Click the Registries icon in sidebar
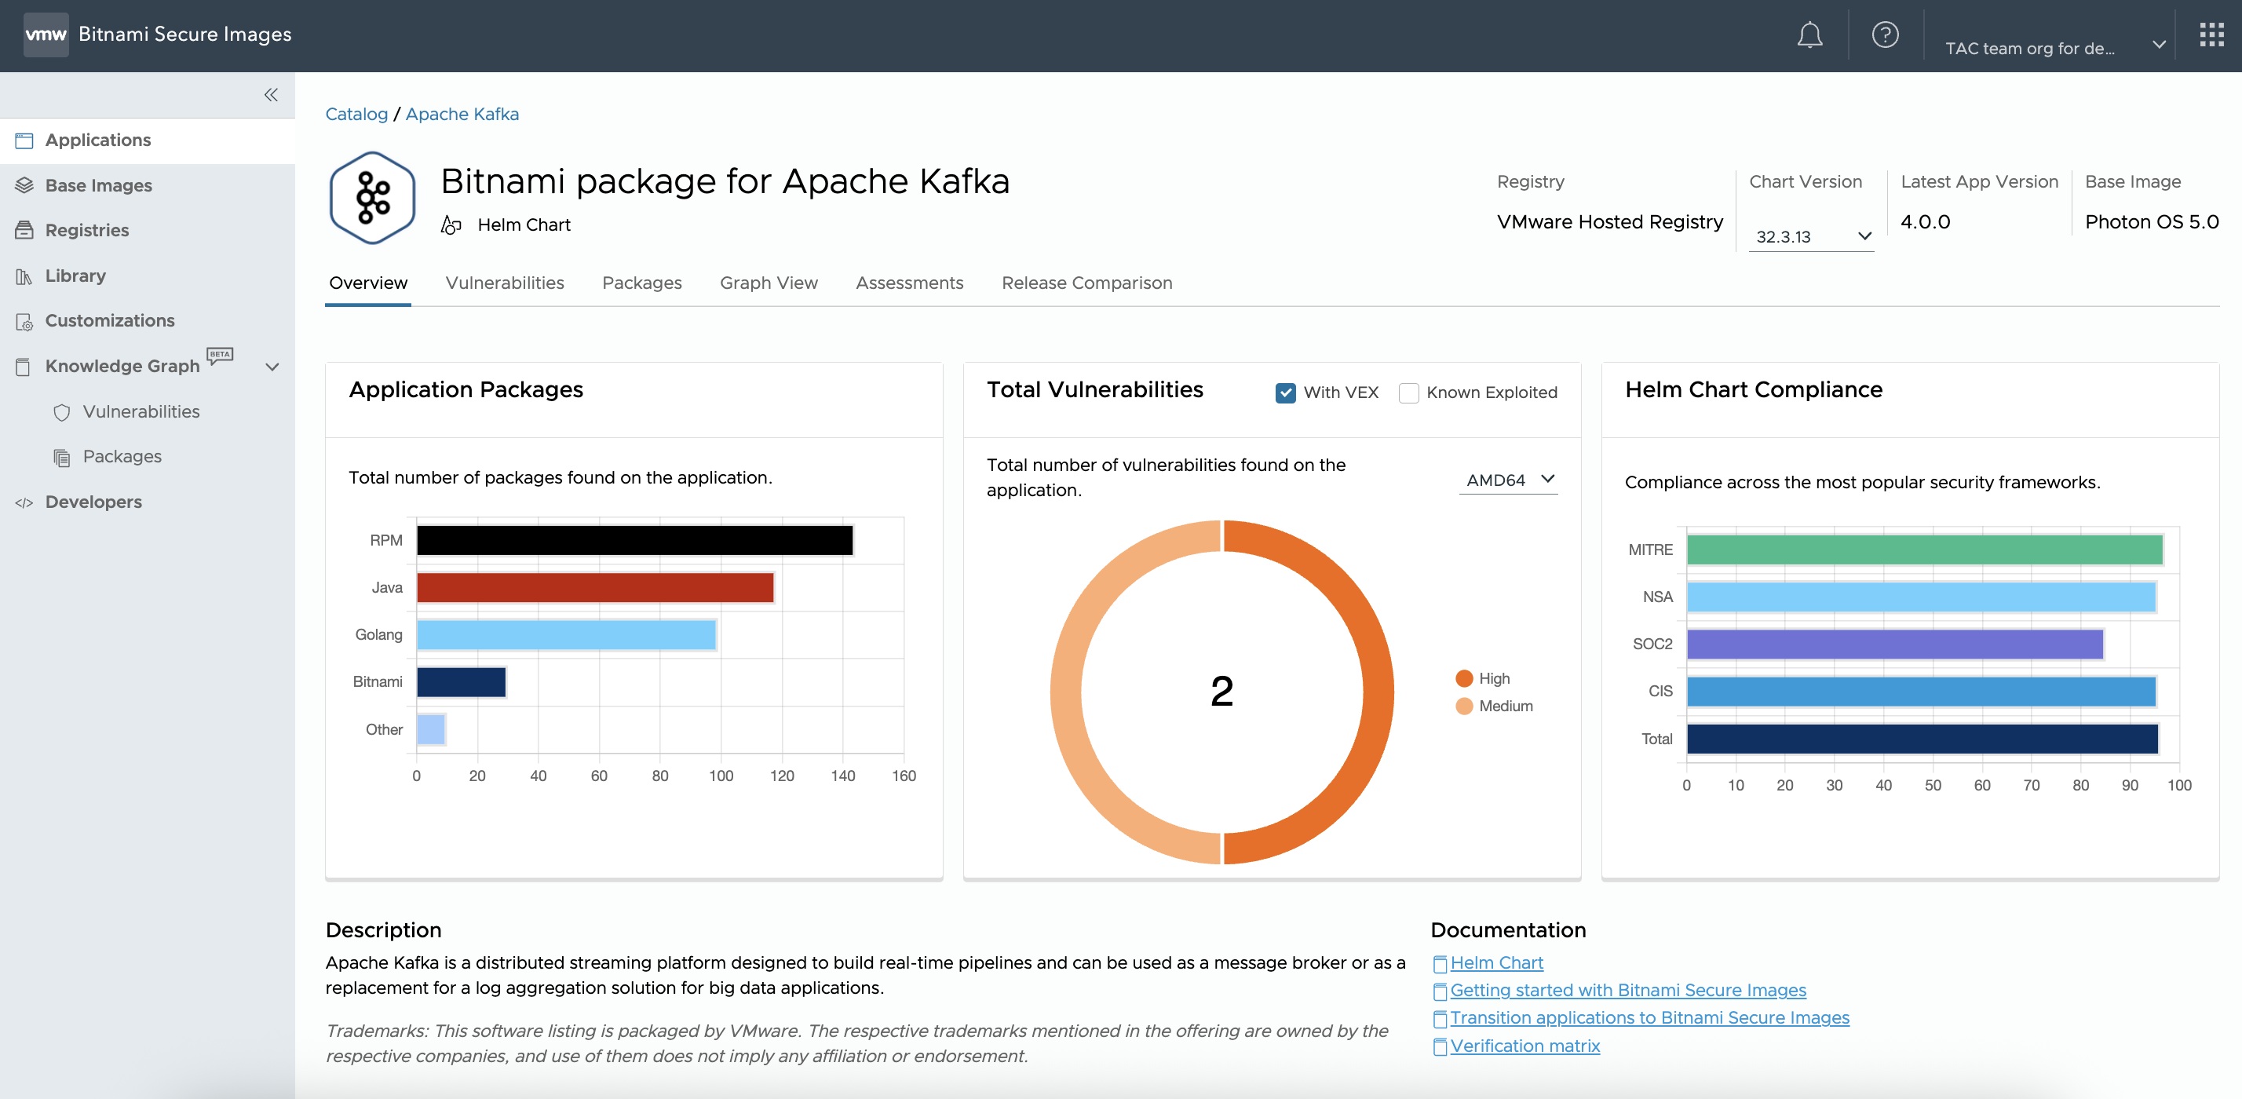 tap(24, 231)
